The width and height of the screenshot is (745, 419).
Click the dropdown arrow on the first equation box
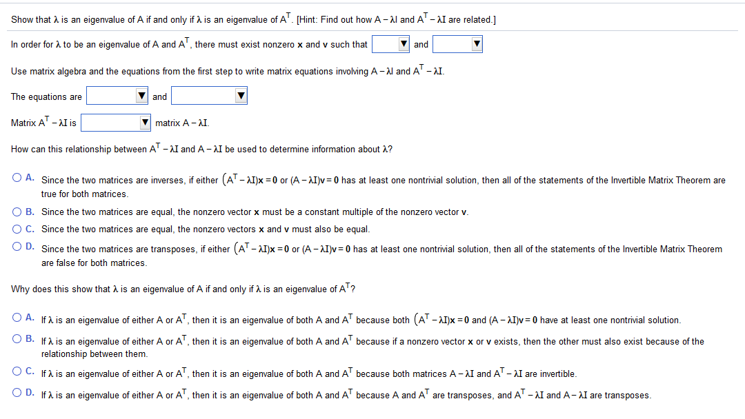click(x=403, y=43)
